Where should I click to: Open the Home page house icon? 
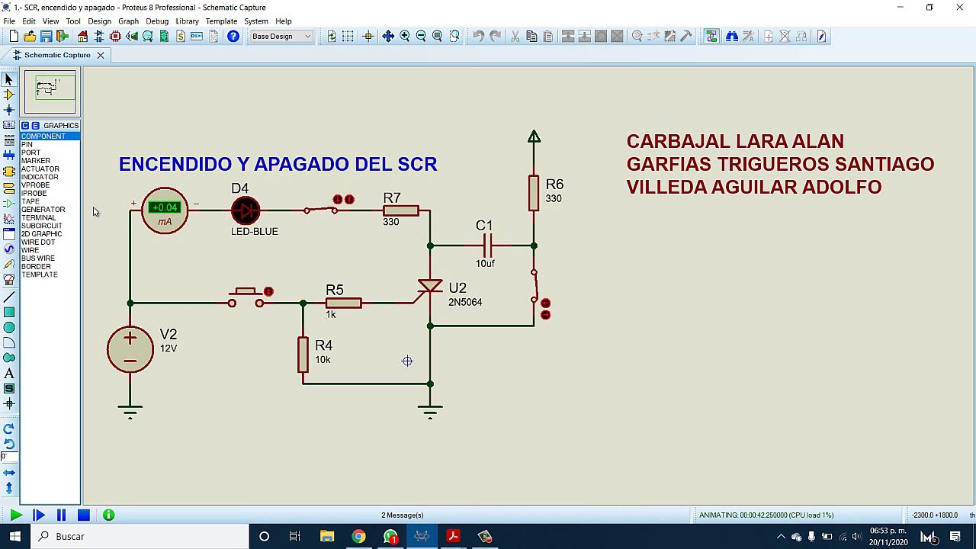coord(82,36)
